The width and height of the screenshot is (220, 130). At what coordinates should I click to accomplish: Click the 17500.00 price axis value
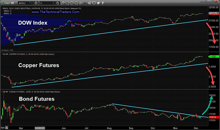click(x=214, y=47)
